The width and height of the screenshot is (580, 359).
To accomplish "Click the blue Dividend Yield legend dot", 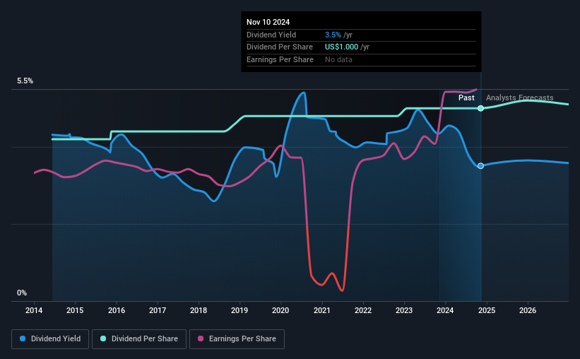I will click(23, 339).
